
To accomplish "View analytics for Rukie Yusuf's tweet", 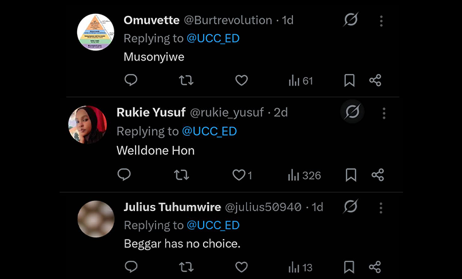I will pos(304,175).
